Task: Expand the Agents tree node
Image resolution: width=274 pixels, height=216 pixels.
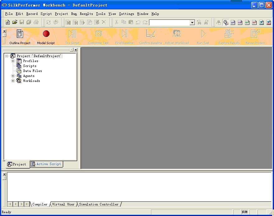Action: [x=13, y=76]
